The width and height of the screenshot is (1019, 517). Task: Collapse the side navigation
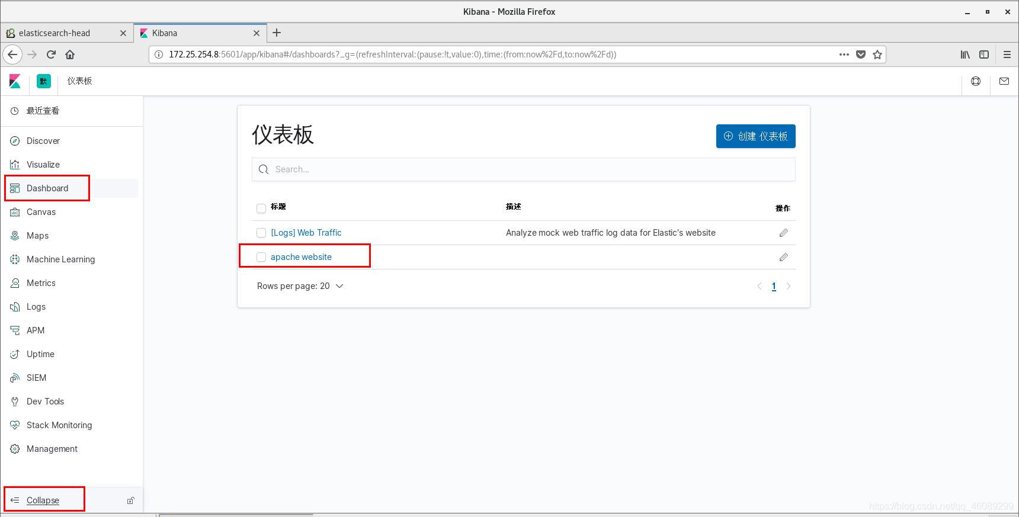[x=43, y=500]
